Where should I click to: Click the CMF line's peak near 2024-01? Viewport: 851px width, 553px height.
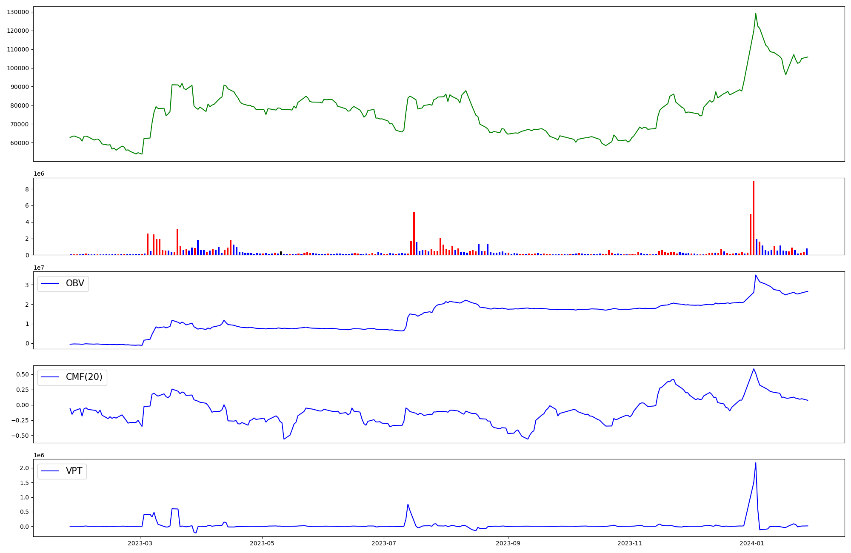click(754, 369)
